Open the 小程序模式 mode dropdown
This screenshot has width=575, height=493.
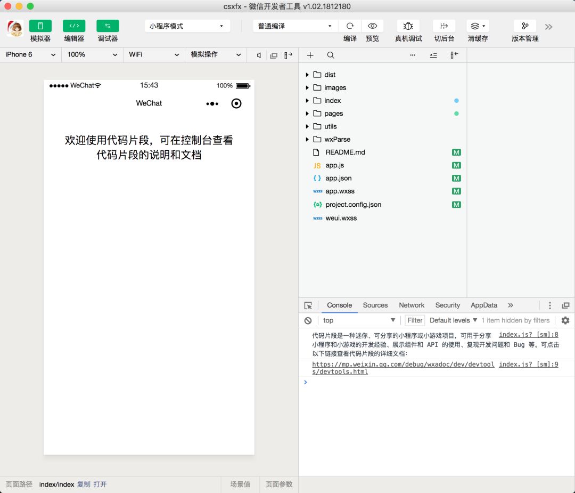pyautogui.click(x=187, y=26)
